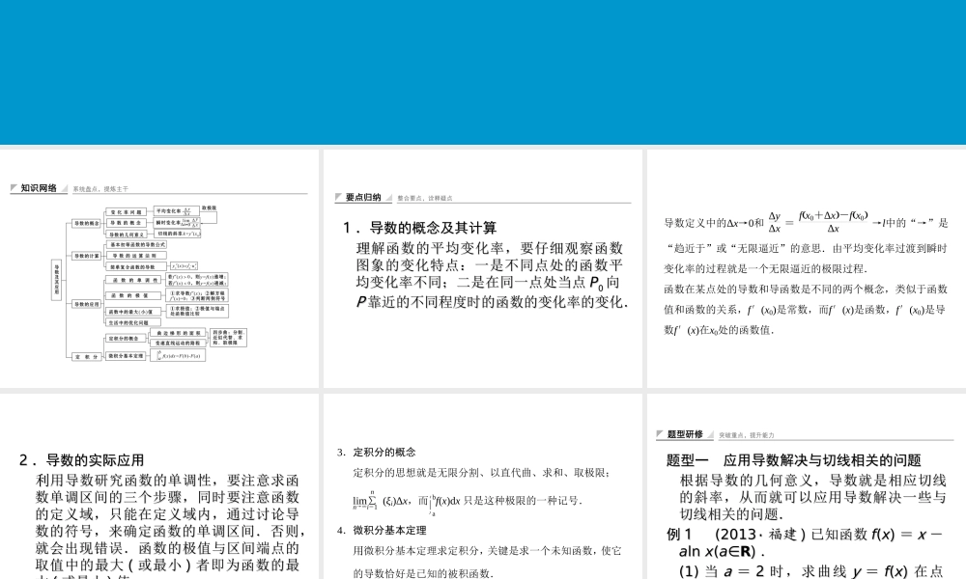This screenshot has width=966, height=579.
Task: Toggle the 函数的单调性 node highlight
Action: pos(134,280)
